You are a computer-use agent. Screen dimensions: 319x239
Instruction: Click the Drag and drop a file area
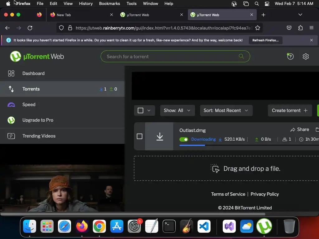[x=226, y=168]
